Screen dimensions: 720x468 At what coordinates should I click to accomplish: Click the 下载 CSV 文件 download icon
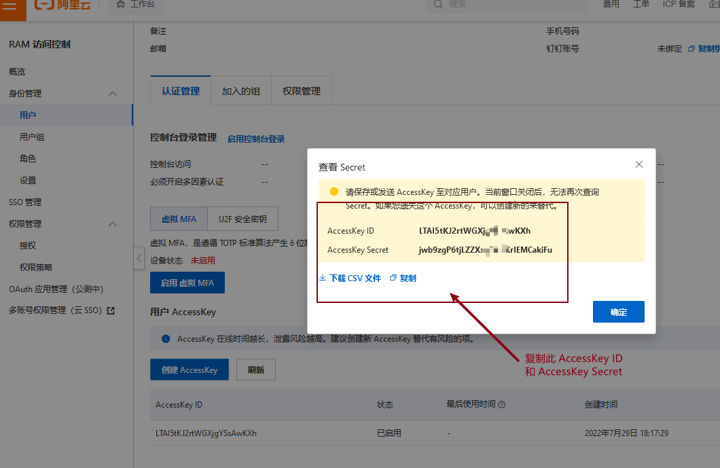[x=323, y=278]
